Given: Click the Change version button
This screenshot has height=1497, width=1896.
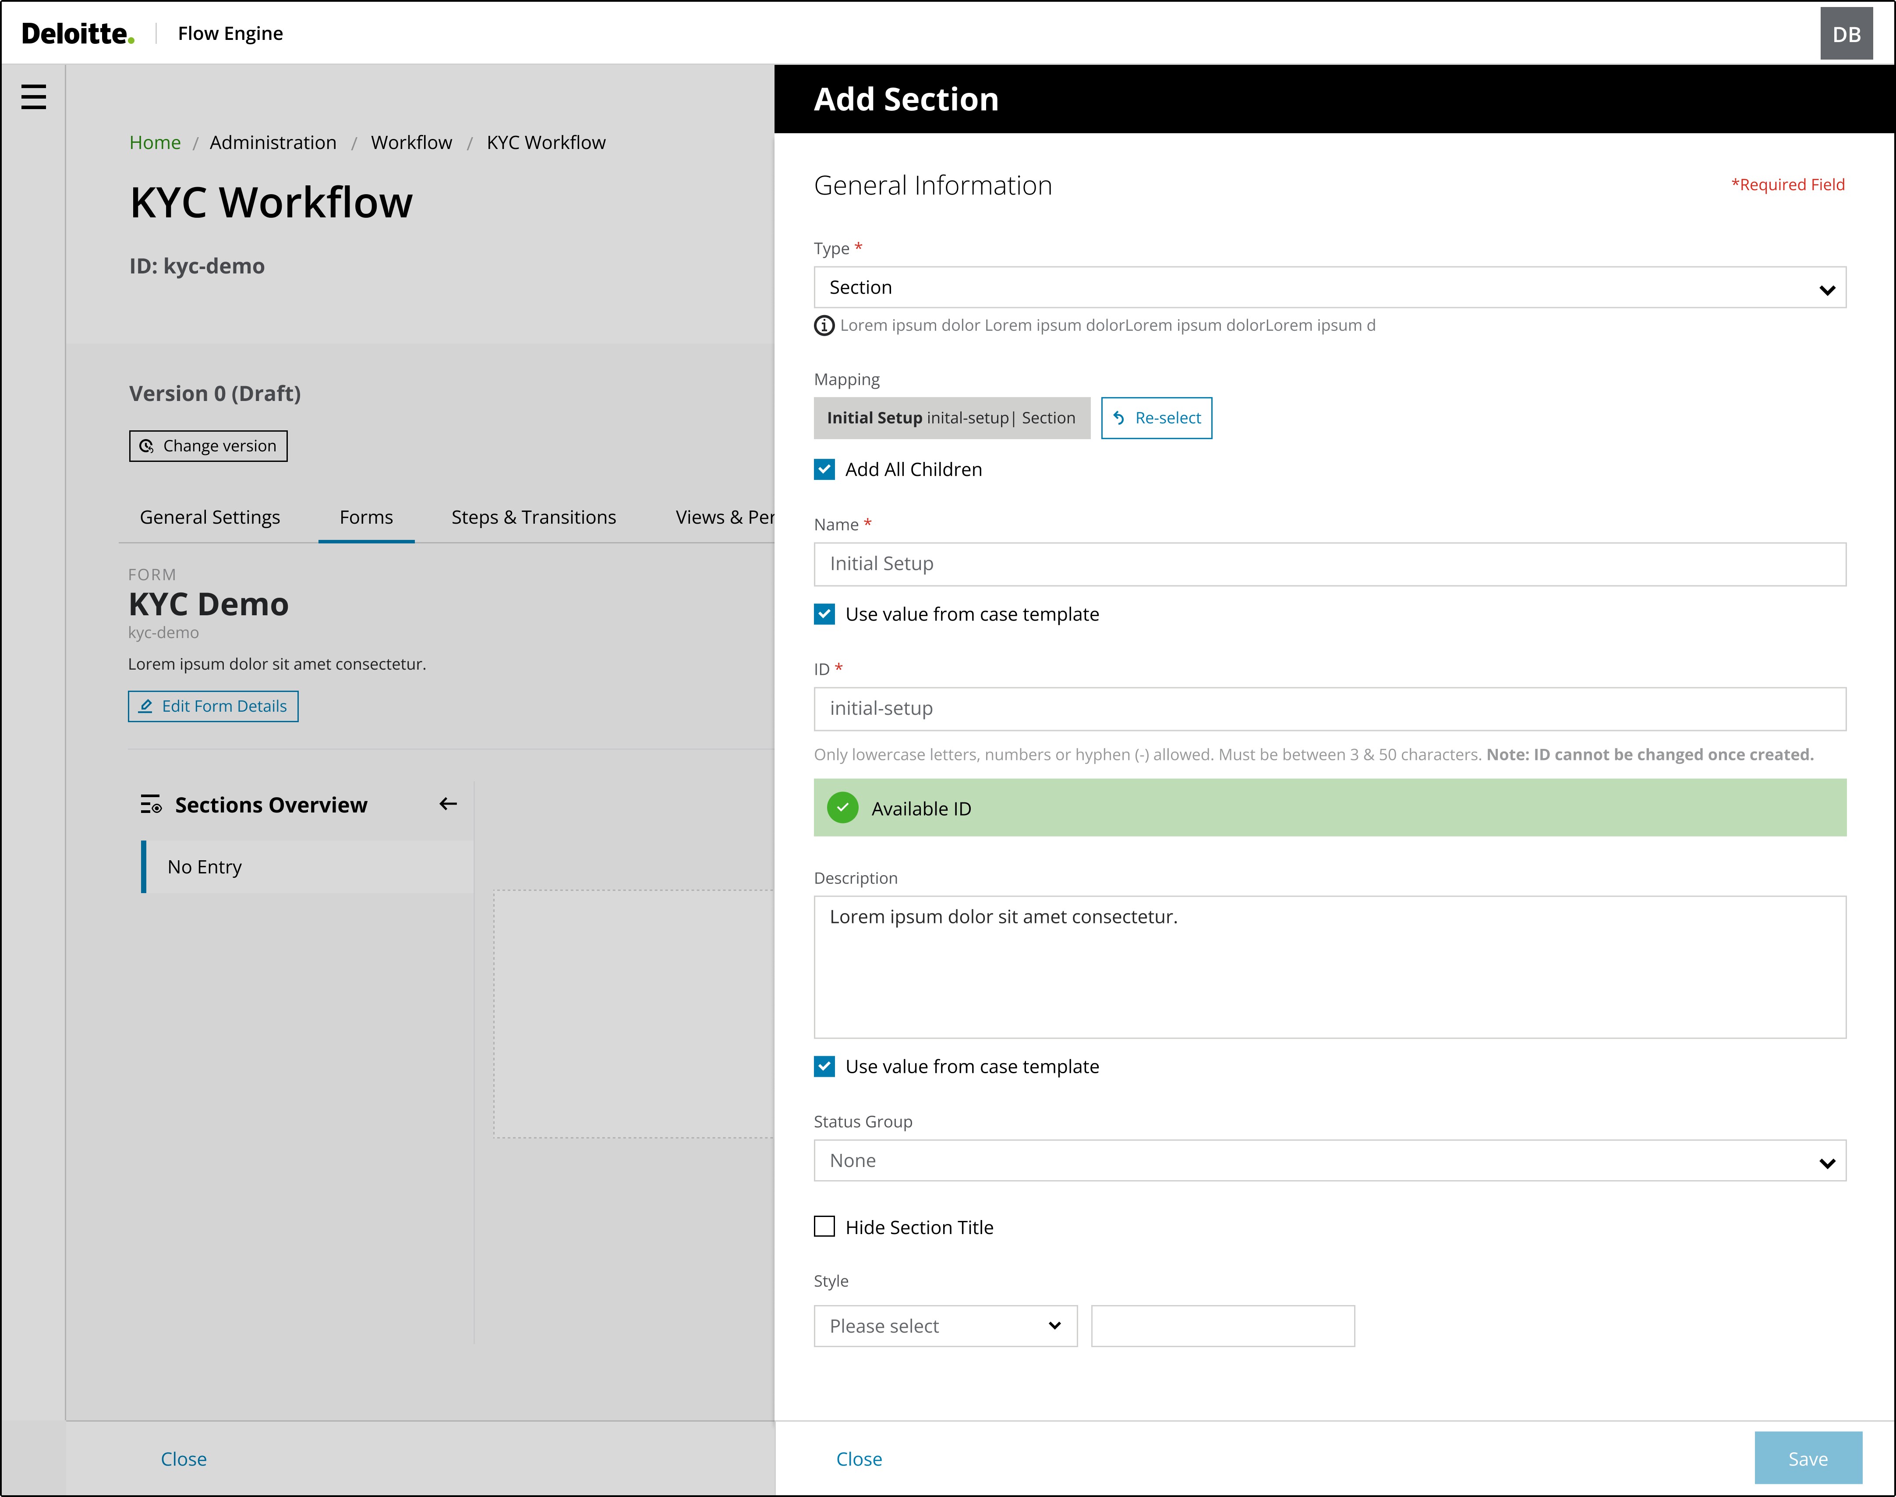Looking at the screenshot, I should pos(208,446).
